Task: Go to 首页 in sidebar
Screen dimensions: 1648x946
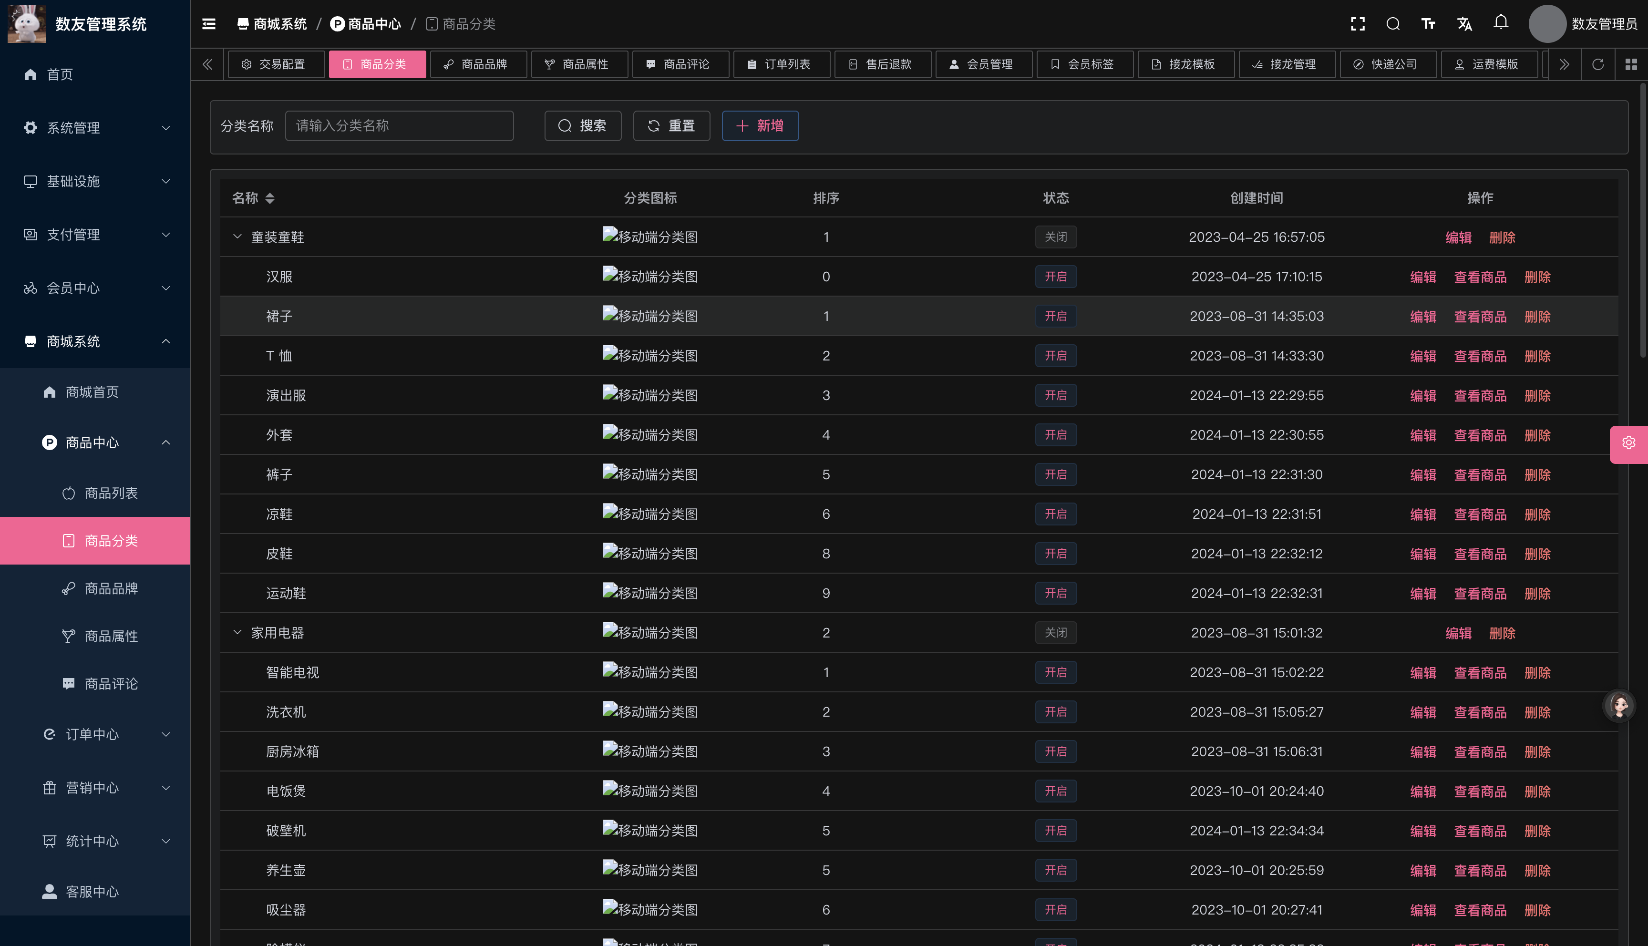Action: click(95, 75)
